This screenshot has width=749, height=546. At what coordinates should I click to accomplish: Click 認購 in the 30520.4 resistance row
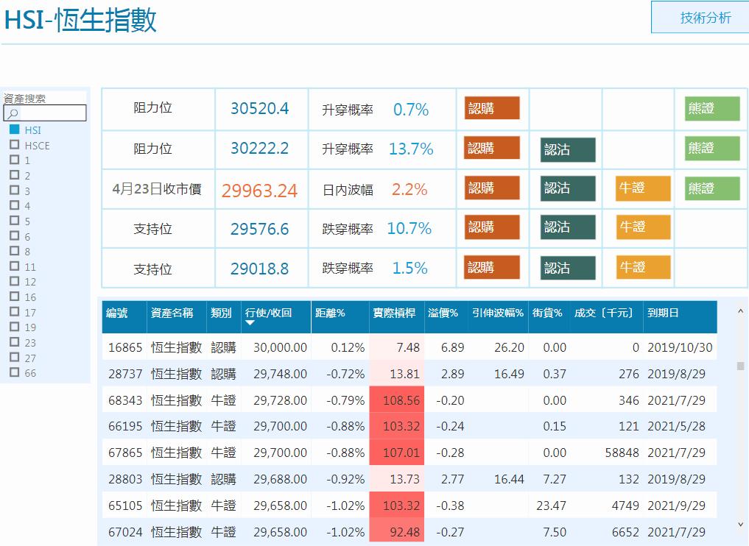pos(492,108)
